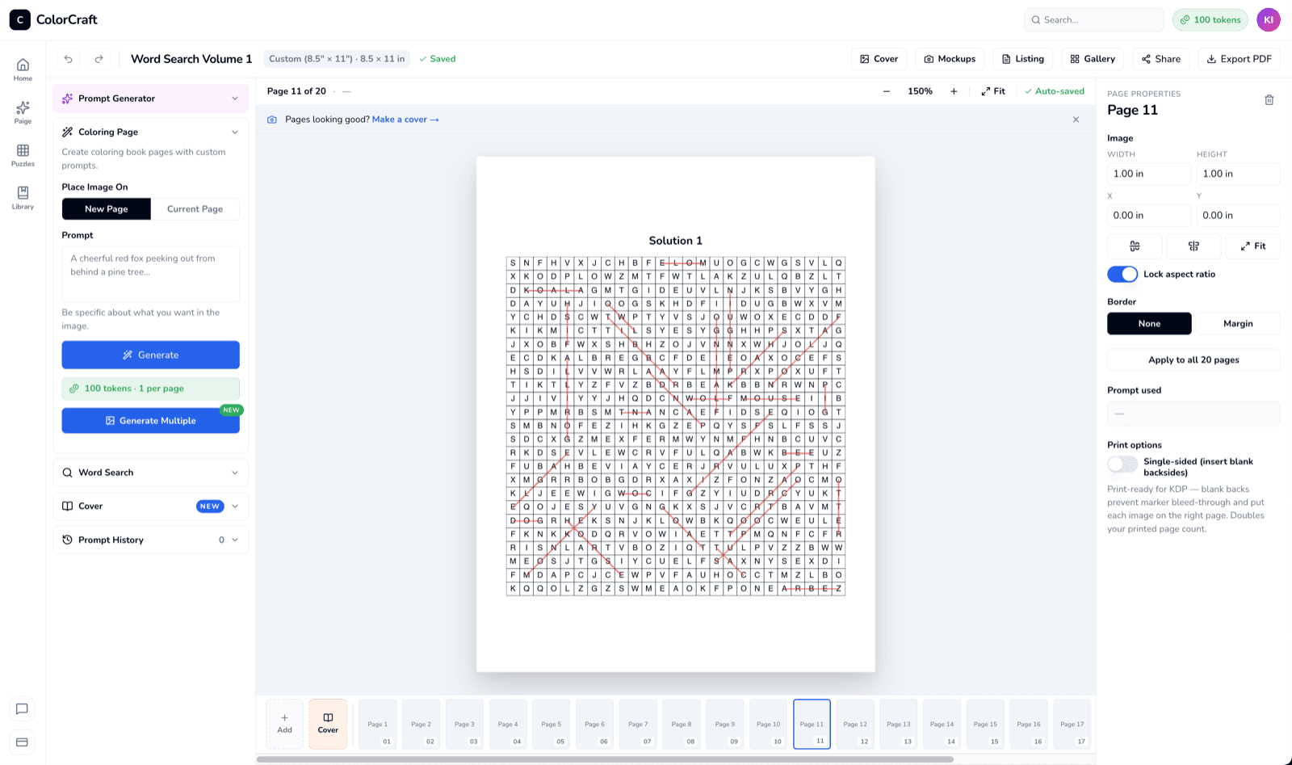Click Apply to all 20 pages
The image size is (1292, 765).
1193,359
